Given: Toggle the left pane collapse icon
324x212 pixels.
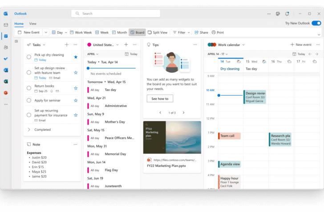Looking at the screenshot, I should pos(16,41).
